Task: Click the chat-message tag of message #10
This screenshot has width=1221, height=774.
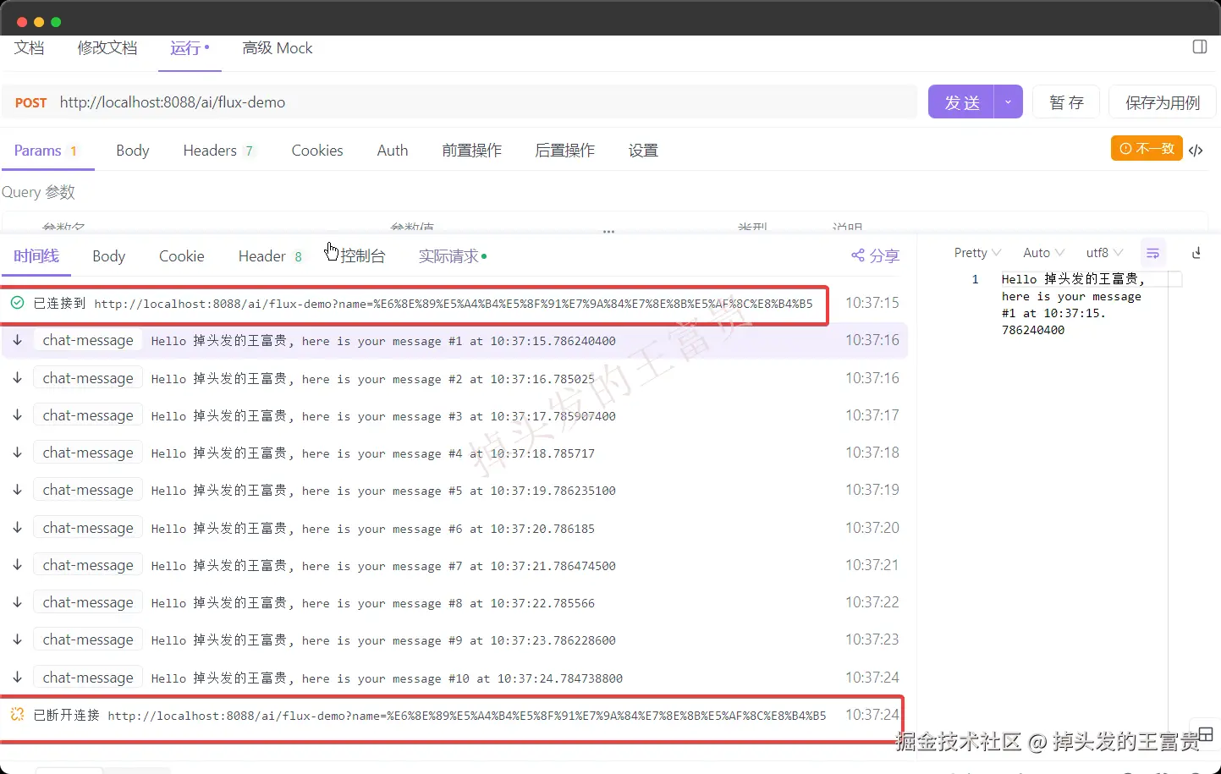Action: pos(88,678)
